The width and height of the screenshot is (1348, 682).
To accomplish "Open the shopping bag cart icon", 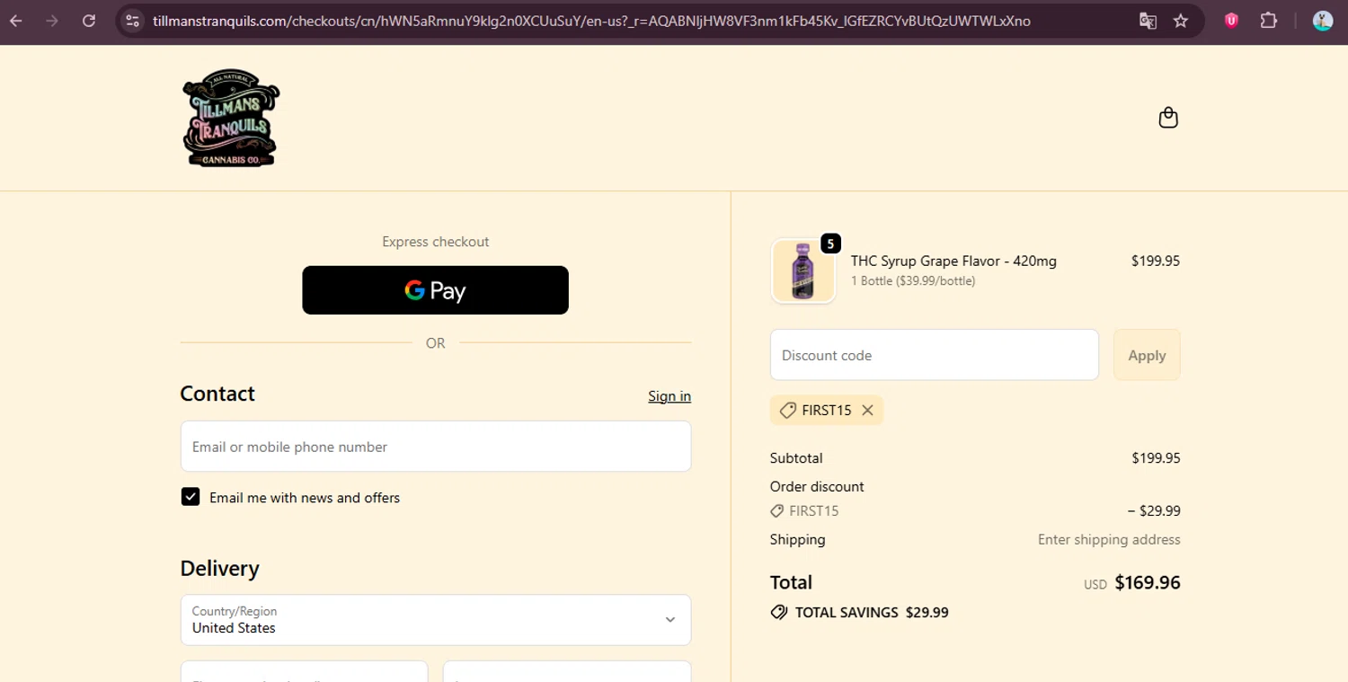I will point(1168,118).
